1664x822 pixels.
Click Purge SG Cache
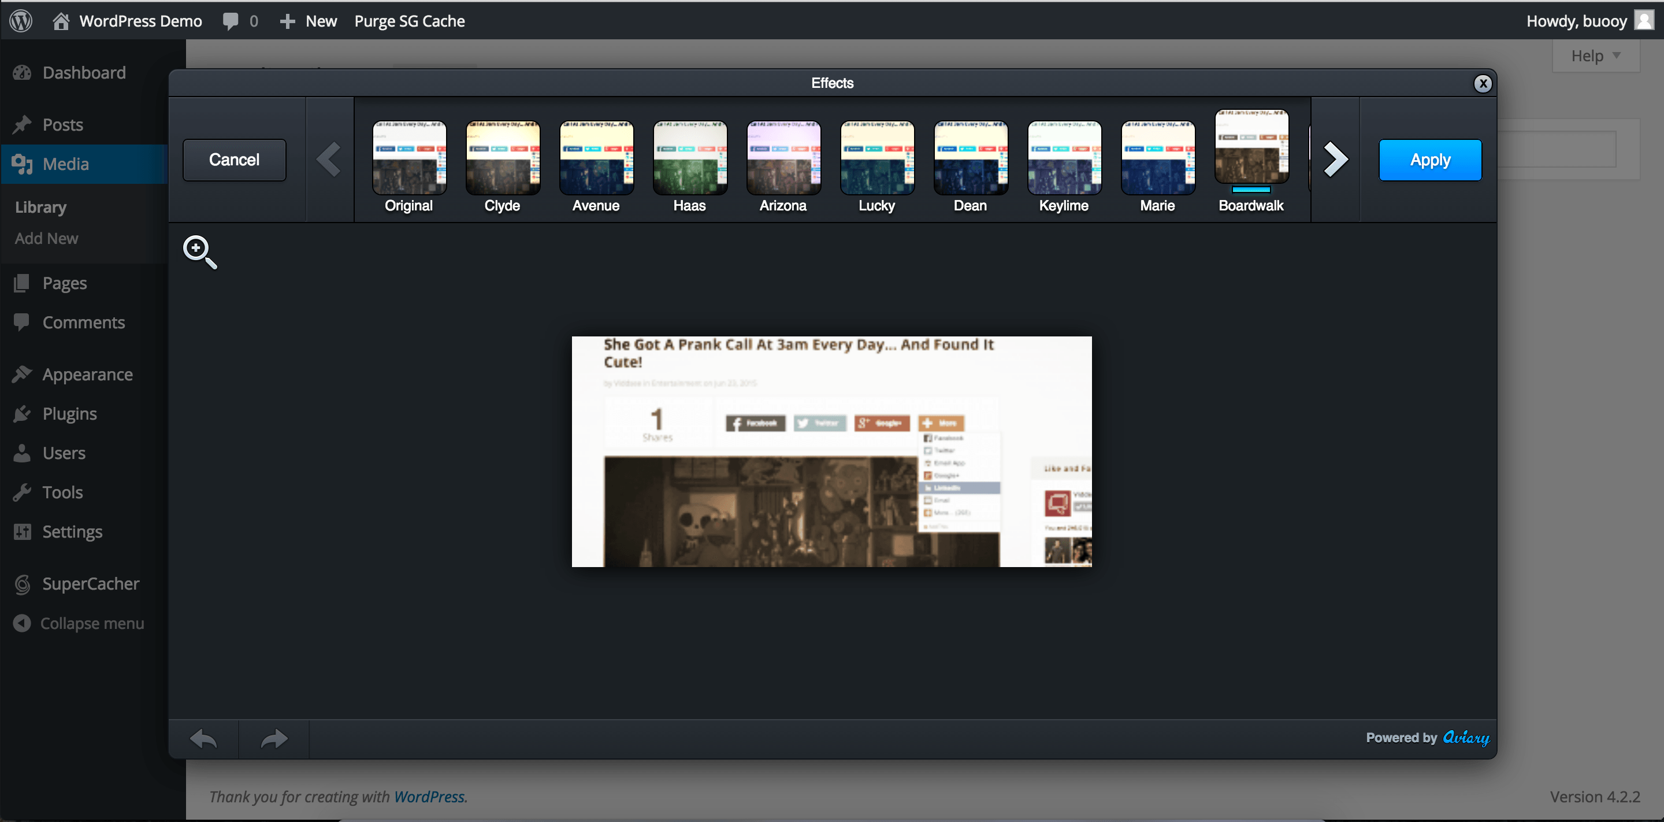coord(410,21)
